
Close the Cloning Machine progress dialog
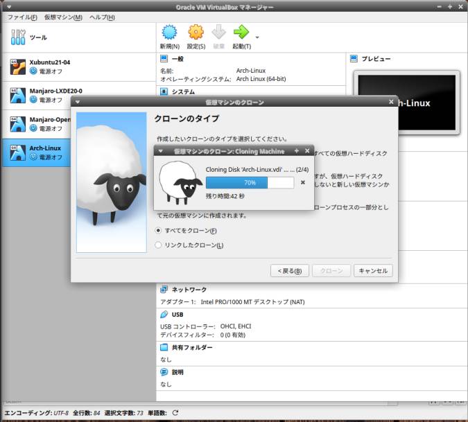pyautogui.click(x=307, y=151)
